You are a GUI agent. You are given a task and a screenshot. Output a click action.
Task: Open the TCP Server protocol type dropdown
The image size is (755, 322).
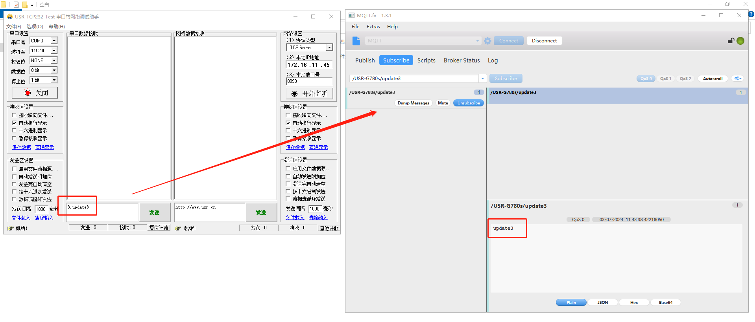pyautogui.click(x=329, y=48)
